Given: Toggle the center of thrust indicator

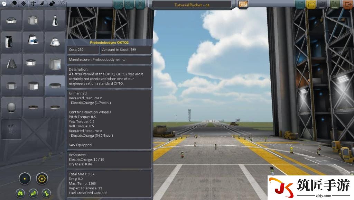Looking at the screenshot, I should pyautogui.click(x=47, y=193).
